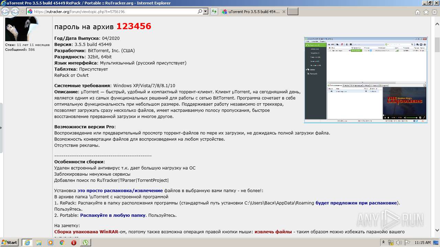Close the uTorrent Pro 3.5.5 tab
The height and width of the screenshot is (247, 440).
click(x=284, y=12)
